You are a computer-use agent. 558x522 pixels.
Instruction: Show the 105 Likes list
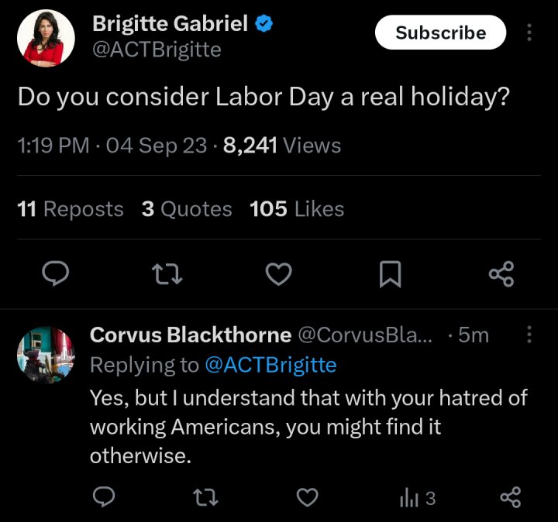(x=297, y=209)
